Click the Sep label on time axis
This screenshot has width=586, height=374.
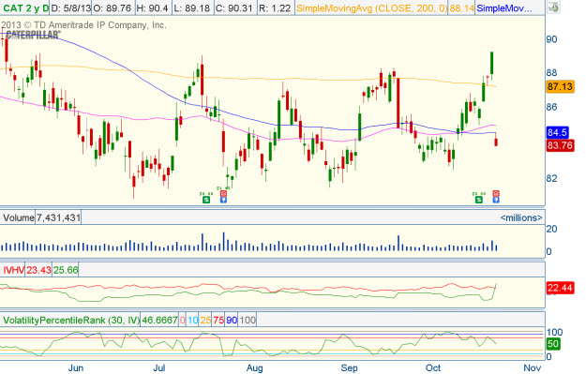pyautogui.click(x=349, y=368)
